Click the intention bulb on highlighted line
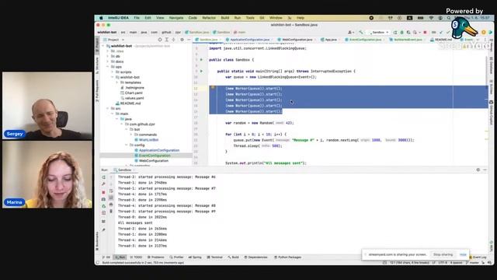The image size is (497, 280). point(213,88)
